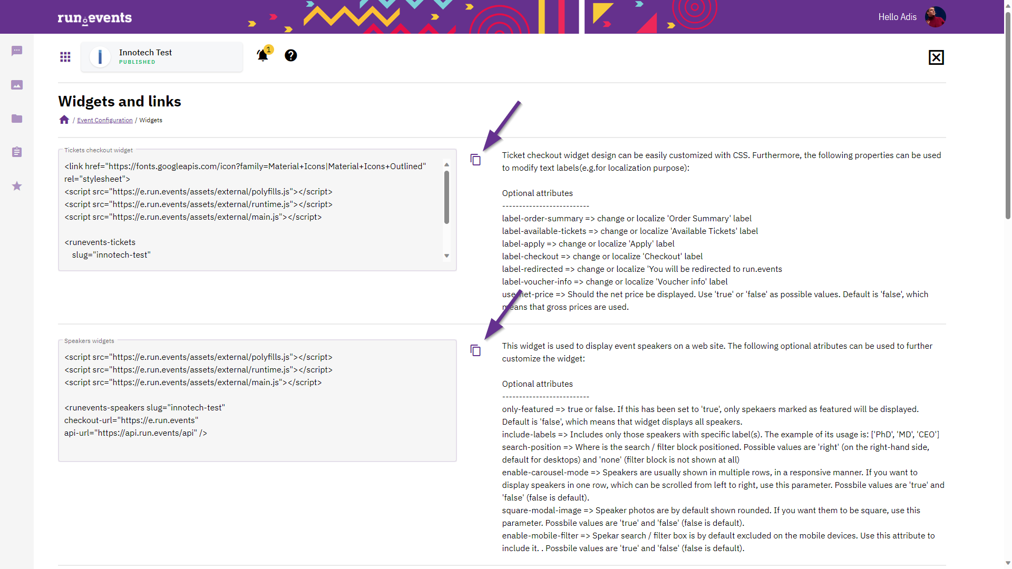1012x569 pixels.
Task: Copy the Tickets checkout widget code
Action: tap(475, 160)
